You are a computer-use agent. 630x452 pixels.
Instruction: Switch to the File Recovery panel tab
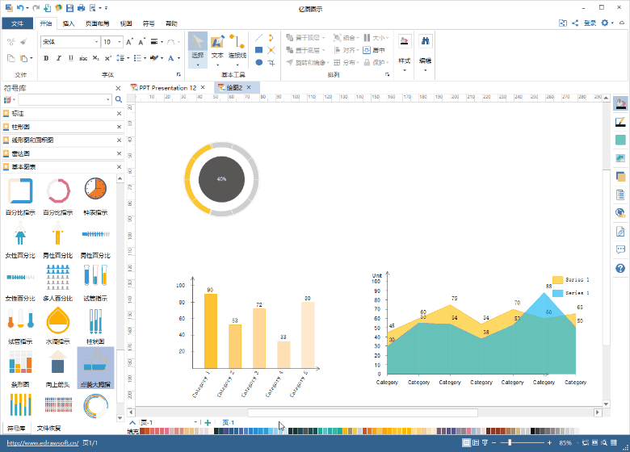coord(48,429)
